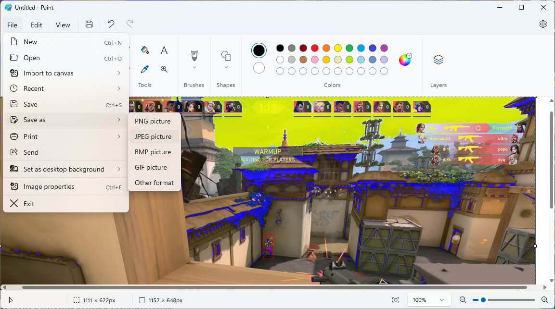Viewport: 555px width, 309px height.
Task: Click the zoom out magnifier icon
Action: coord(463,300)
